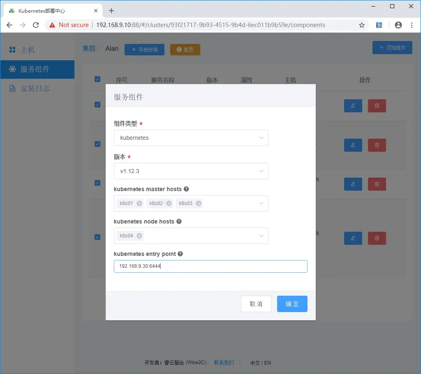The image size is (421, 374).
Task: Remove the k8s01 tag from master hosts
Action: pos(139,203)
